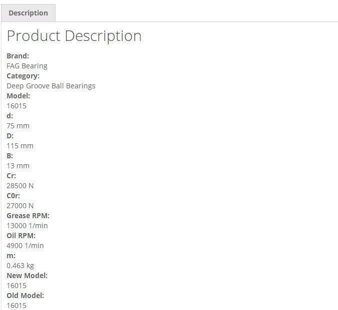Select the 13 mm value

(18, 166)
